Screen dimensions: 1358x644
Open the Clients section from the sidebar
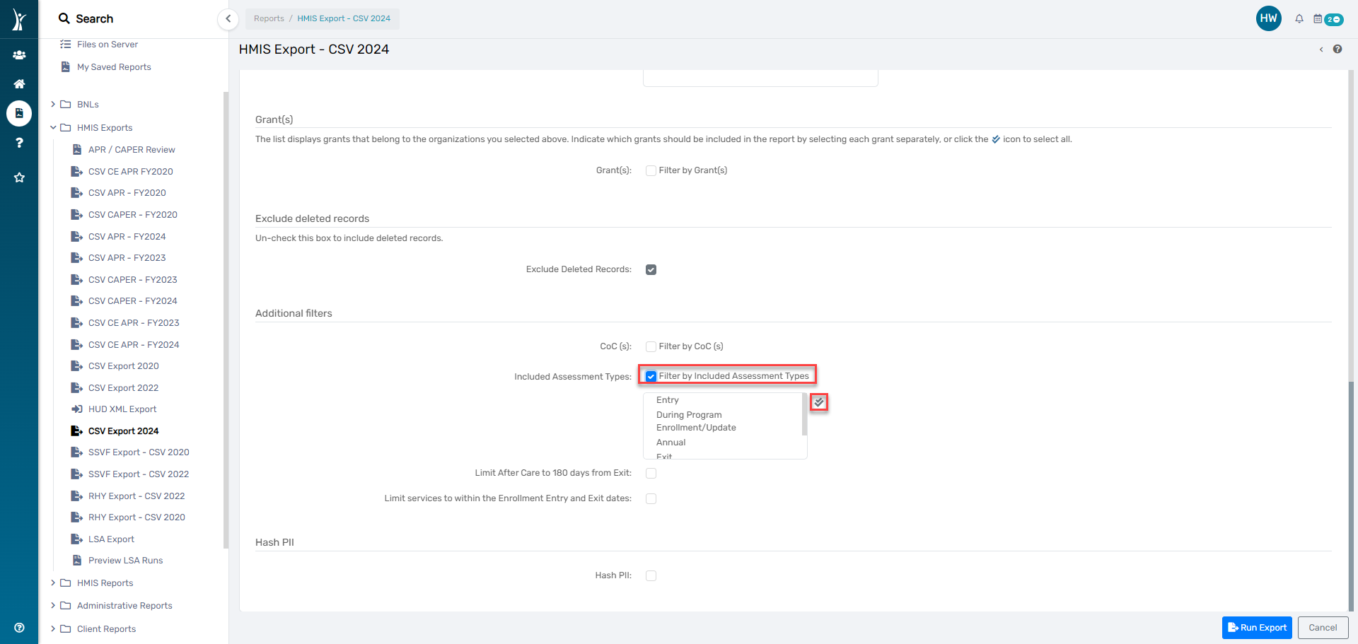tap(19, 54)
